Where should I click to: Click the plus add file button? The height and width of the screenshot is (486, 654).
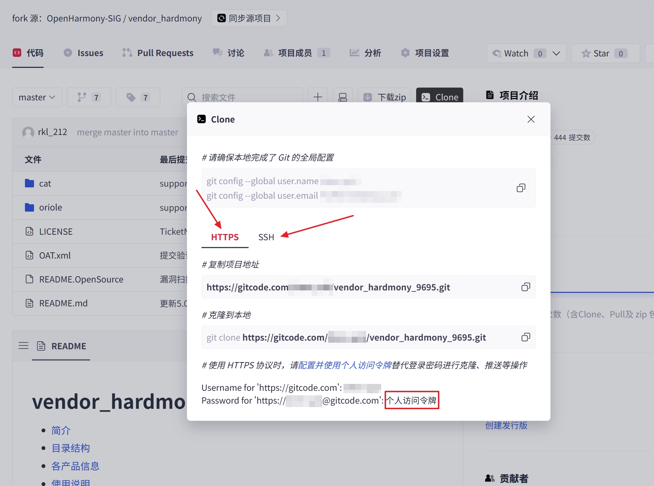click(318, 97)
